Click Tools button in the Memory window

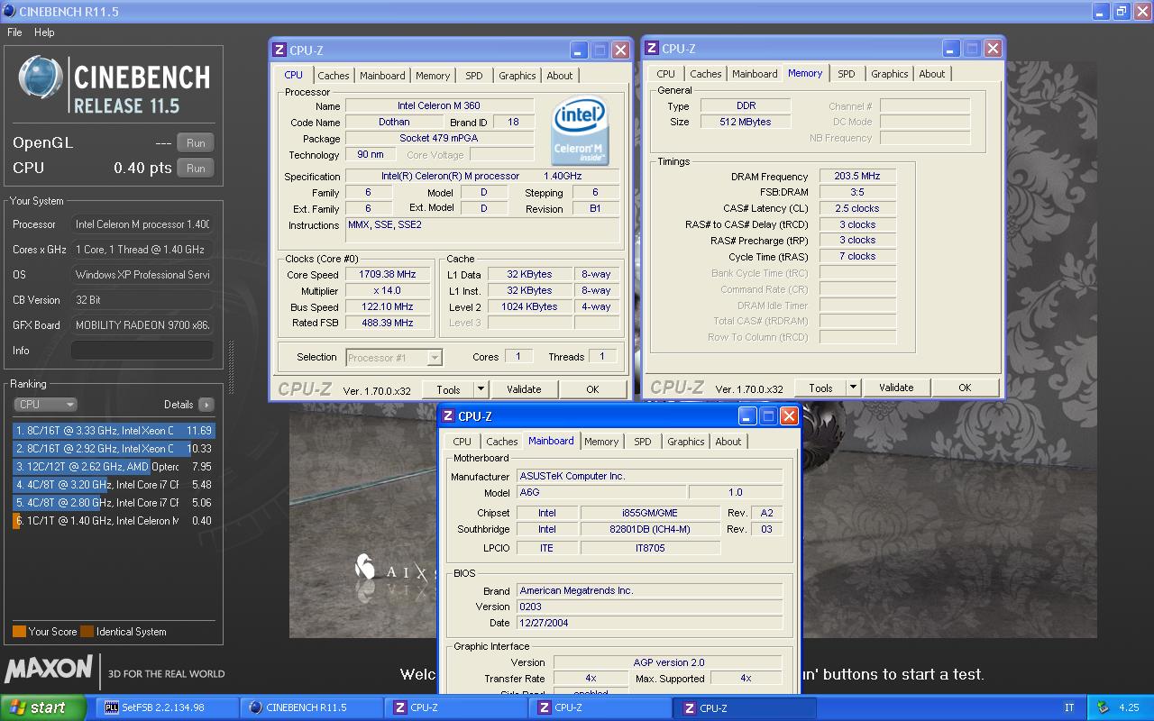(820, 388)
